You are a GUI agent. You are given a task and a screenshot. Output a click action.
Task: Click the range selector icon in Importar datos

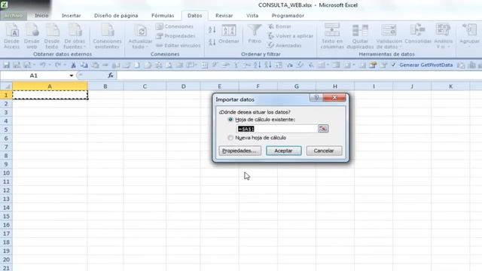pos(323,129)
